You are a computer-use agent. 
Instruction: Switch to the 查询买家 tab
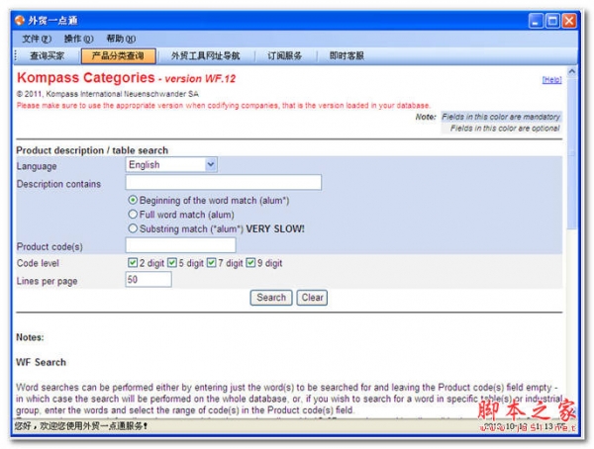tap(48, 56)
